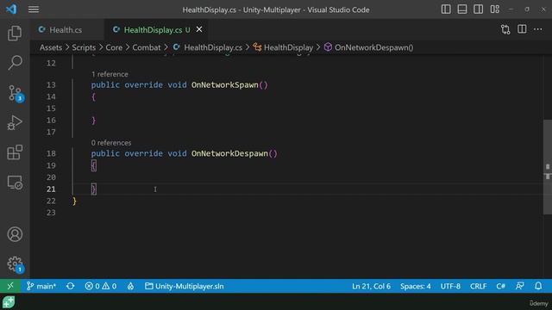Open the remote window indicator
552x310 pixels.
coord(10,286)
